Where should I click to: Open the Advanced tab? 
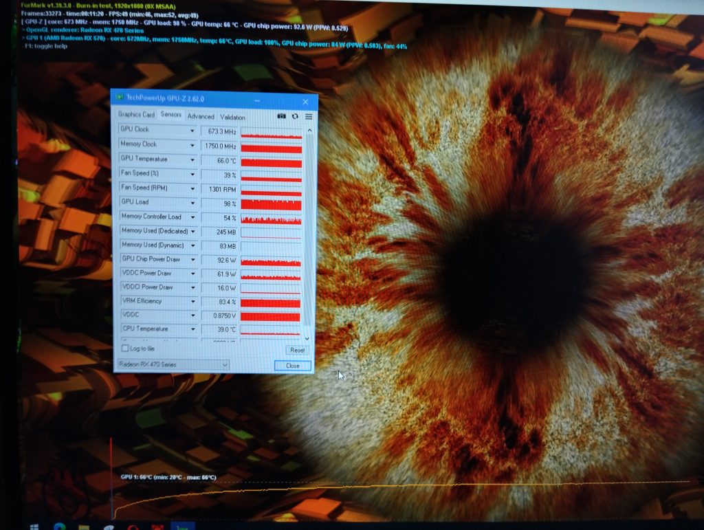click(x=201, y=117)
